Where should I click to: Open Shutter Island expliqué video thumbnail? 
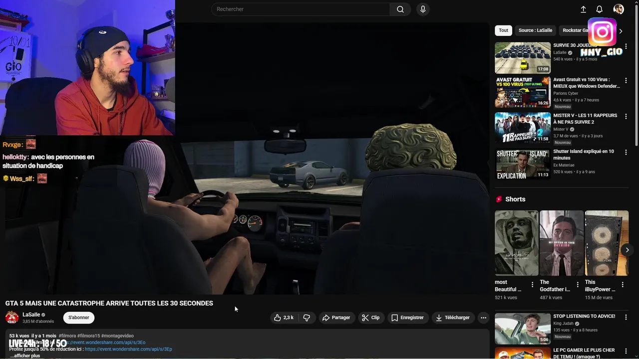point(523,164)
